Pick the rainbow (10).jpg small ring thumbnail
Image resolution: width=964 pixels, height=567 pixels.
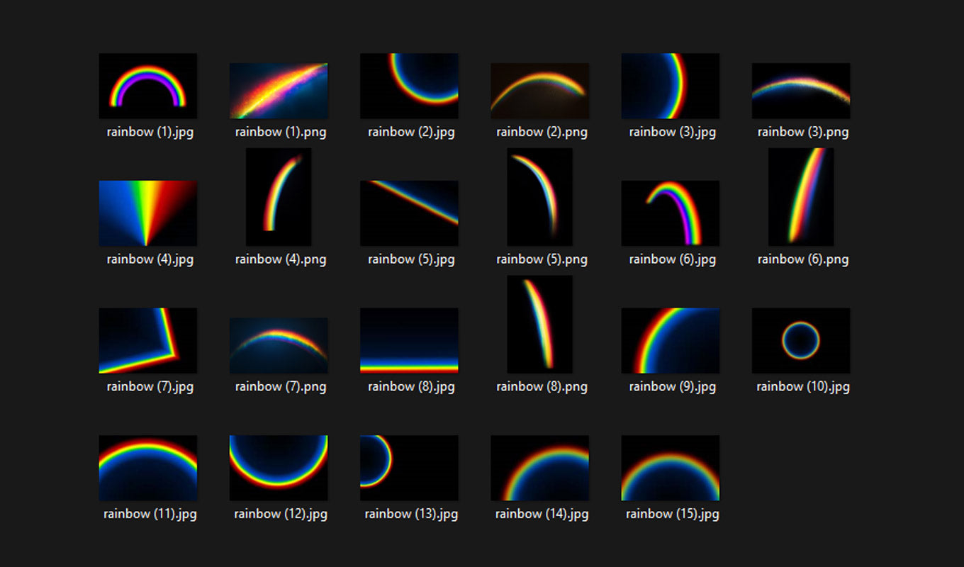pos(800,340)
